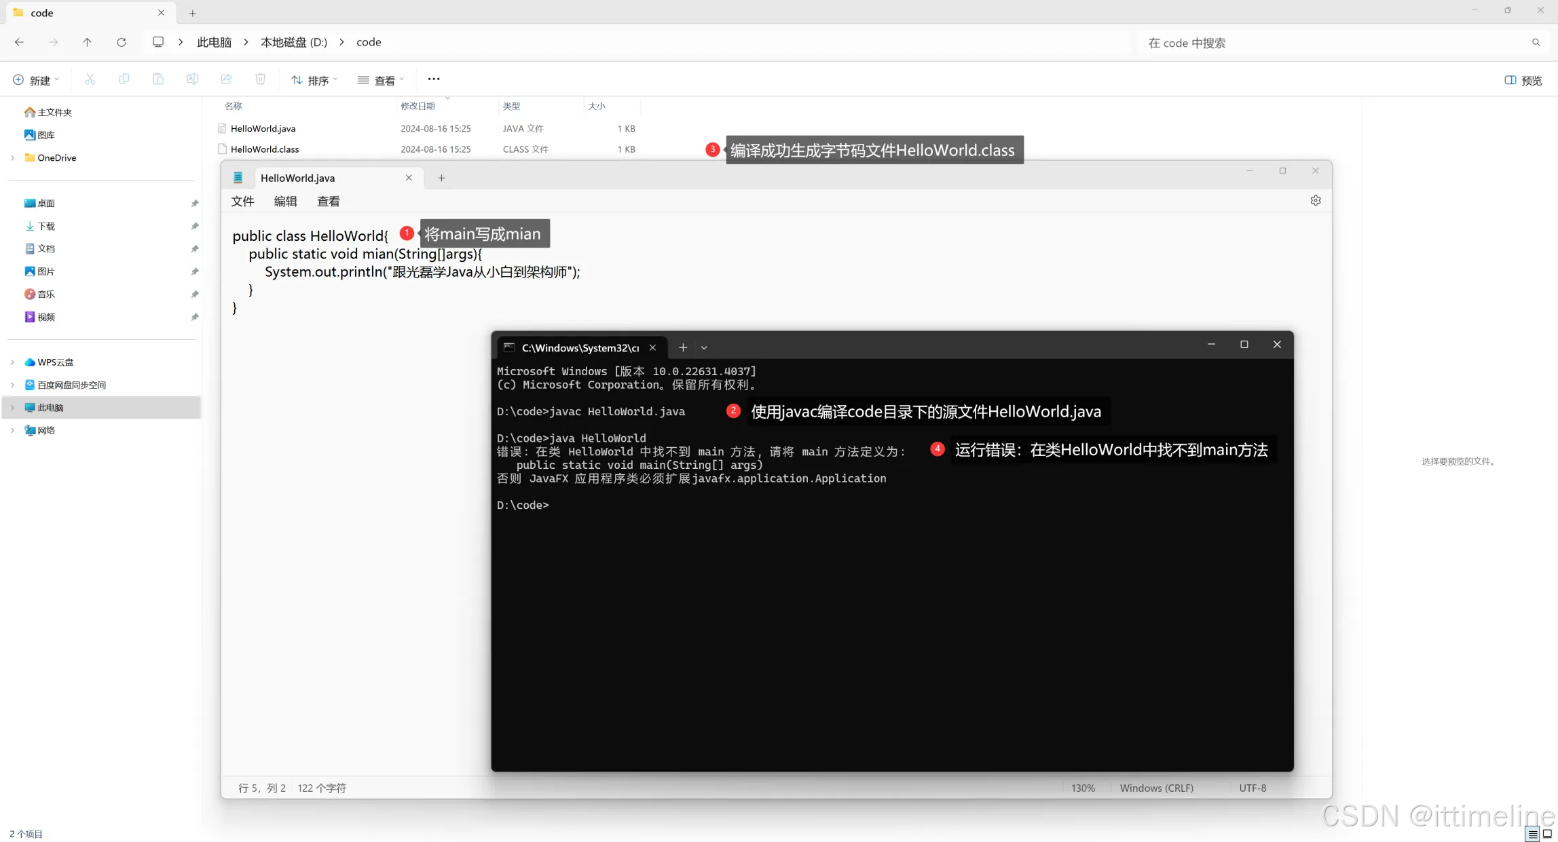The image size is (1558, 842).
Task: Click the New item button
Action: (x=36, y=80)
